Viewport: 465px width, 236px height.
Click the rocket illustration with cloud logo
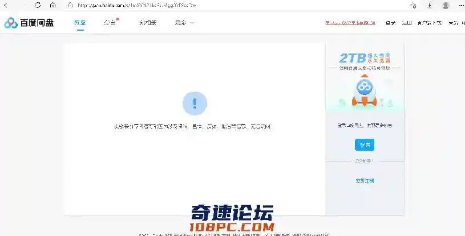(365, 90)
